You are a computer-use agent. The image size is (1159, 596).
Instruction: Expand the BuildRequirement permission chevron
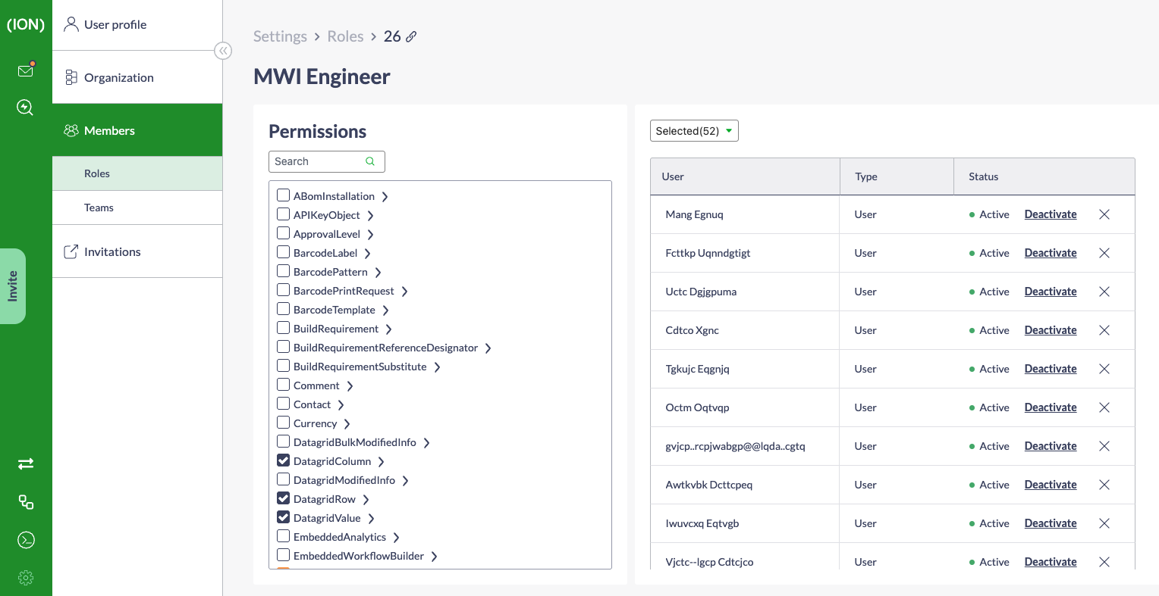pyautogui.click(x=388, y=329)
